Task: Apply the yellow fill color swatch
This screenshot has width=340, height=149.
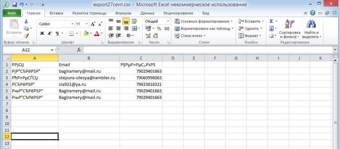Action: pyautogui.click(x=86, y=33)
